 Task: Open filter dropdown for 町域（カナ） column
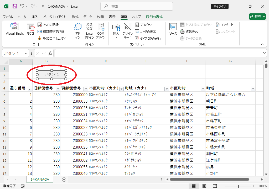[x=167, y=89]
